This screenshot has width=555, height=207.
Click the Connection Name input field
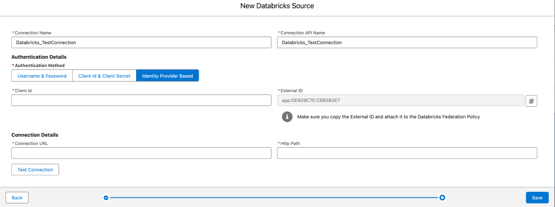(141, 42)
